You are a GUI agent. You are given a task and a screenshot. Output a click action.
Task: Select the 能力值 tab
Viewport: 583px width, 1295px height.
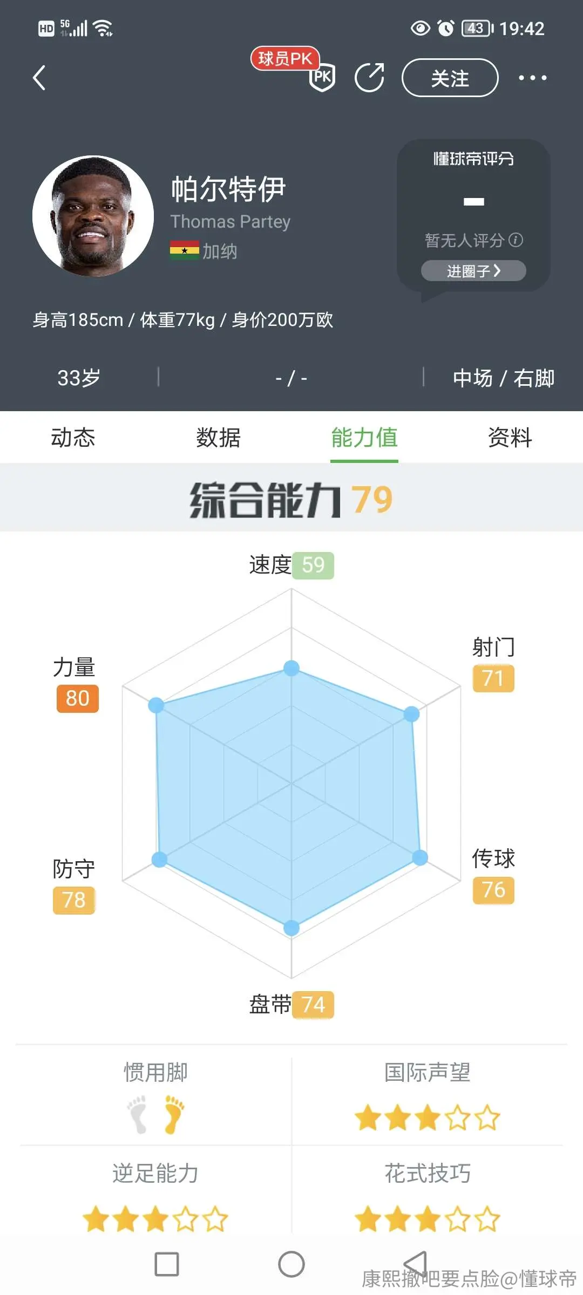364,437
